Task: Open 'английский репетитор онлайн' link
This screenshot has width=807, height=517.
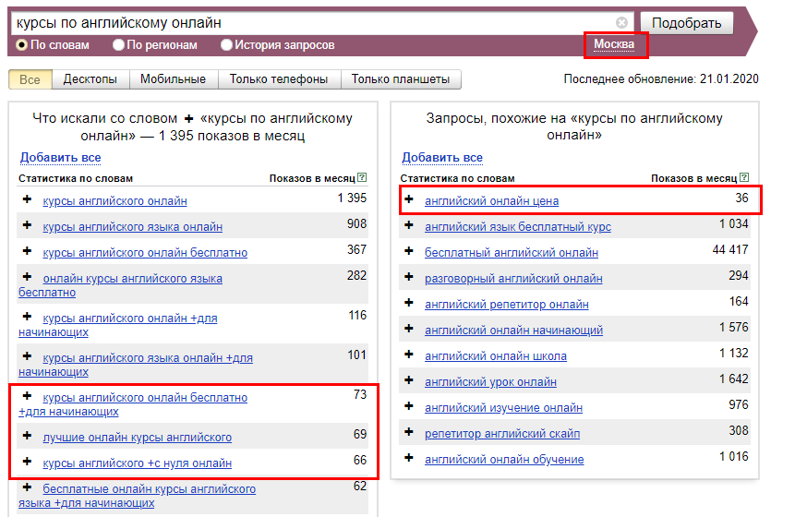Action: (506, 305)
